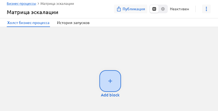Click the share icon beside Публикация
The image size is (218, 111).
(119, 9)
